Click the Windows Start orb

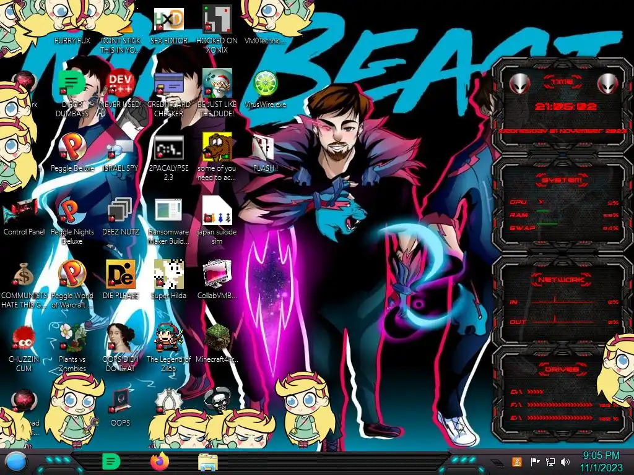tap(15, 461)
